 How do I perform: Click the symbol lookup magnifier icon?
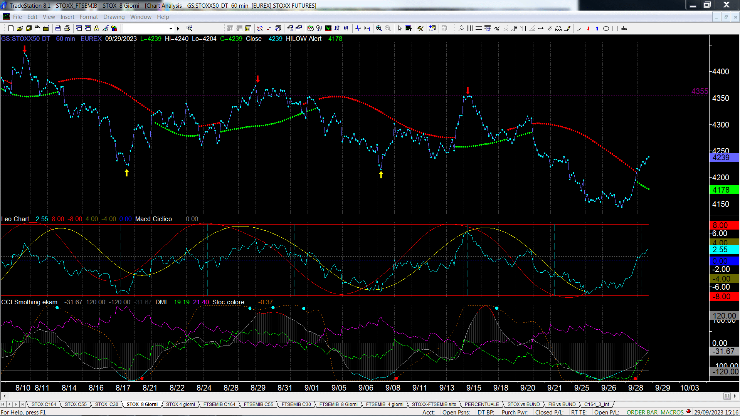pyautogui.click(x=189, y=29)
